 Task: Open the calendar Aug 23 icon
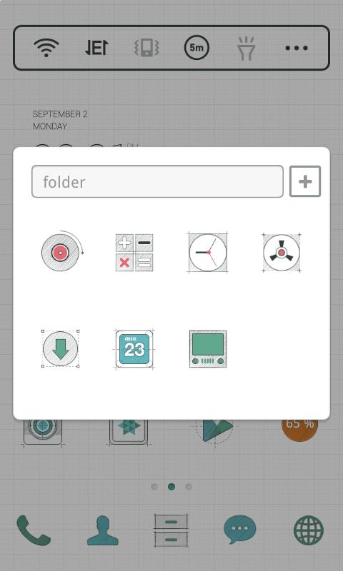click(134, 349)
